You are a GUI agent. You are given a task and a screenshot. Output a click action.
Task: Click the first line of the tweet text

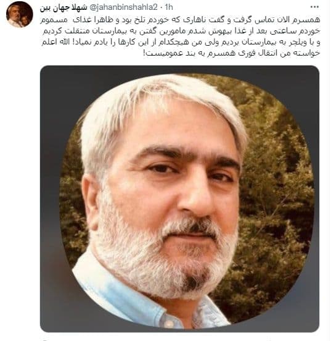click(180, 20)
